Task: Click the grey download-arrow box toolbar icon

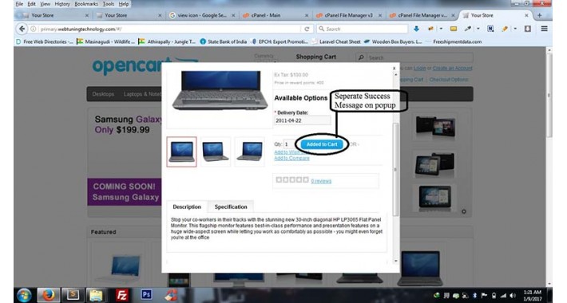Action: tap(528, 29)
